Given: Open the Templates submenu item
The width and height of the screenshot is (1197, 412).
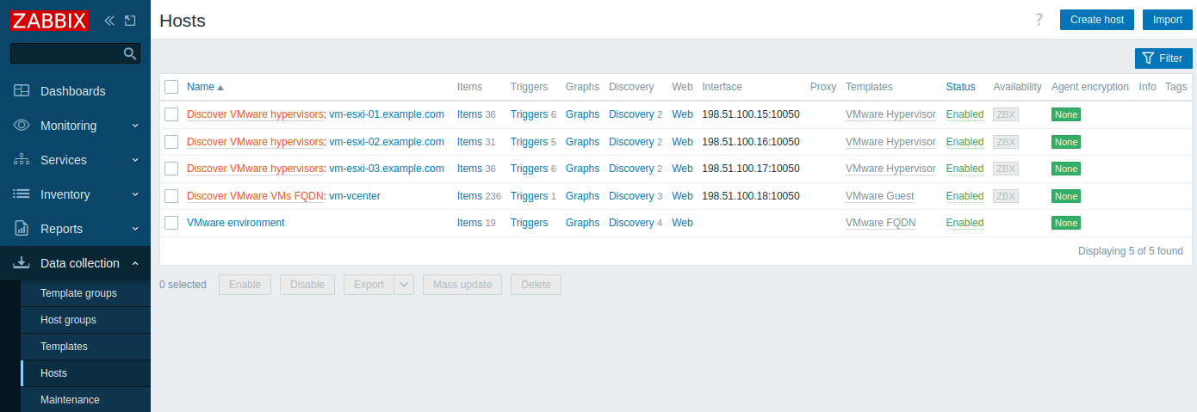Looking at the screenshot, I should point(64,347).
